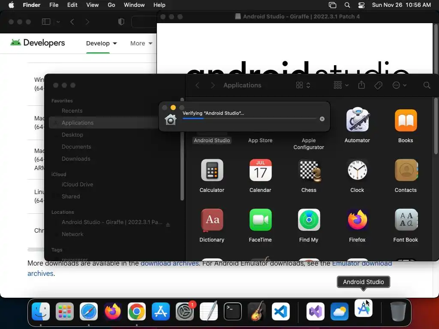Open the Safari sidebar options chevron
This screenshot has height=329, width=439.
(58, 21)
